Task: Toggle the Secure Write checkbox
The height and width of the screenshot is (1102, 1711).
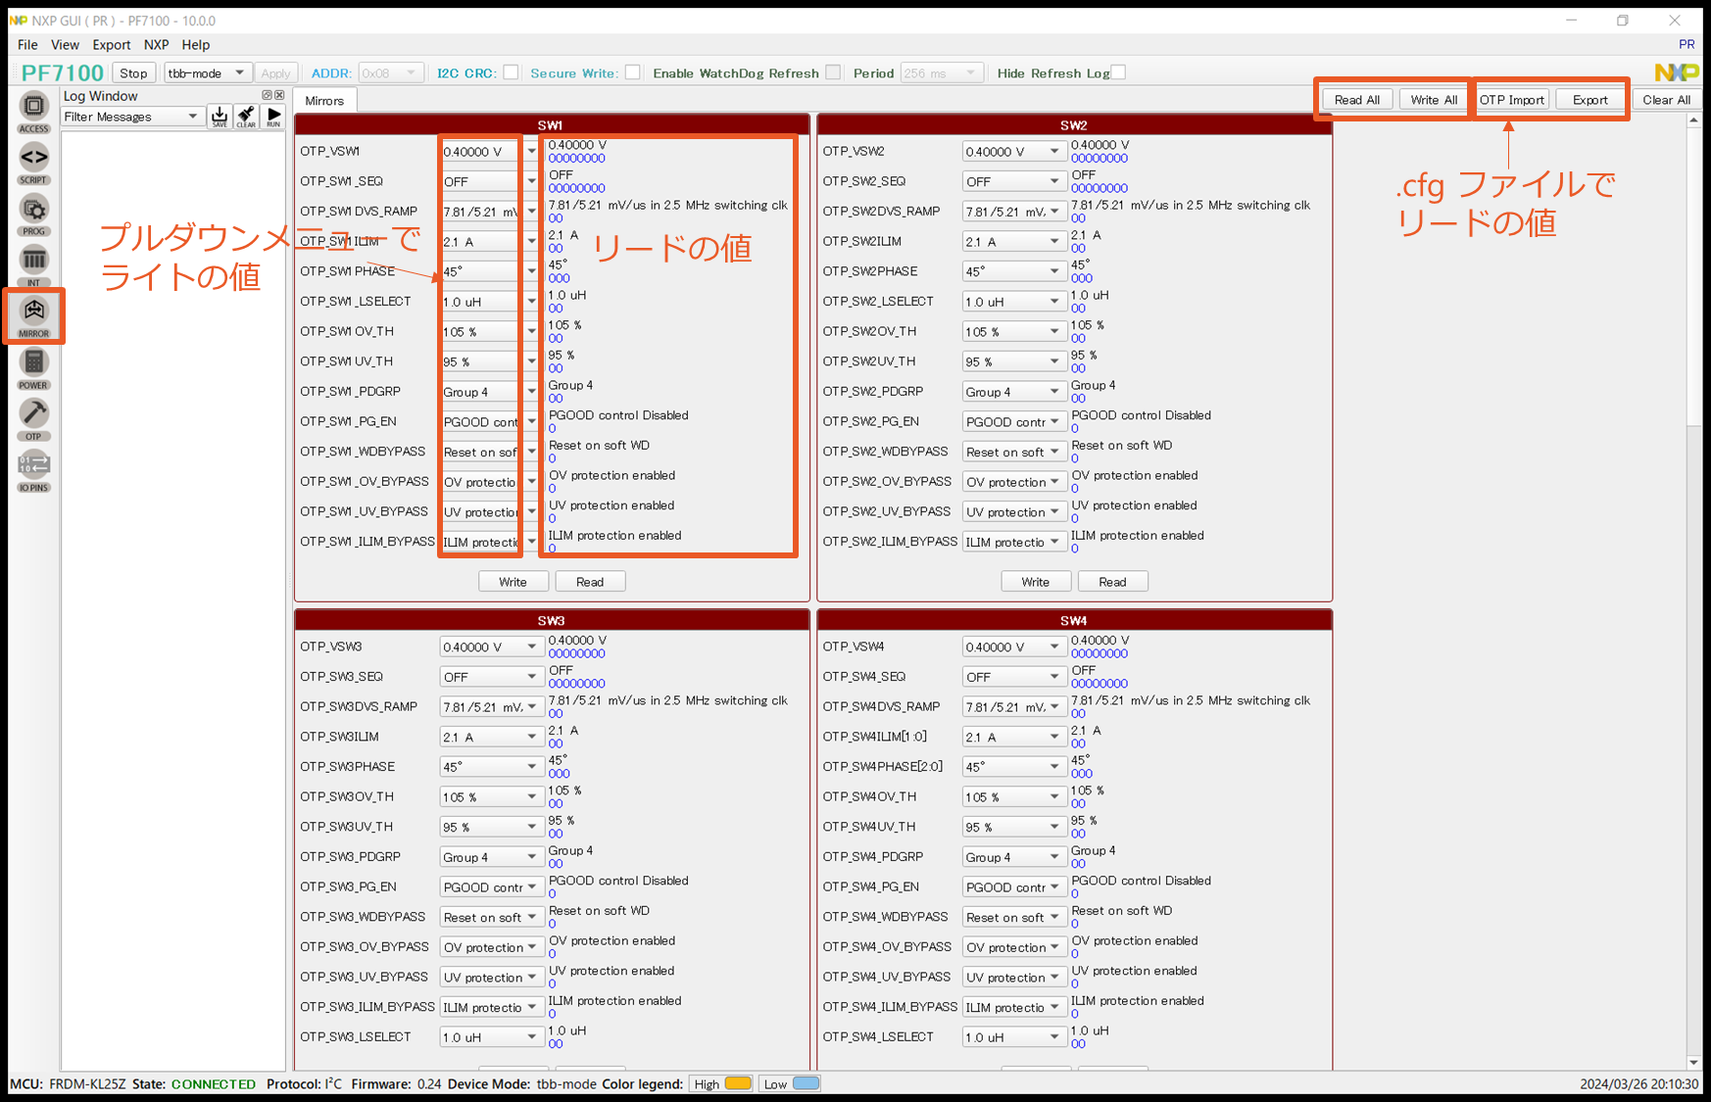Action: [632, 72]
